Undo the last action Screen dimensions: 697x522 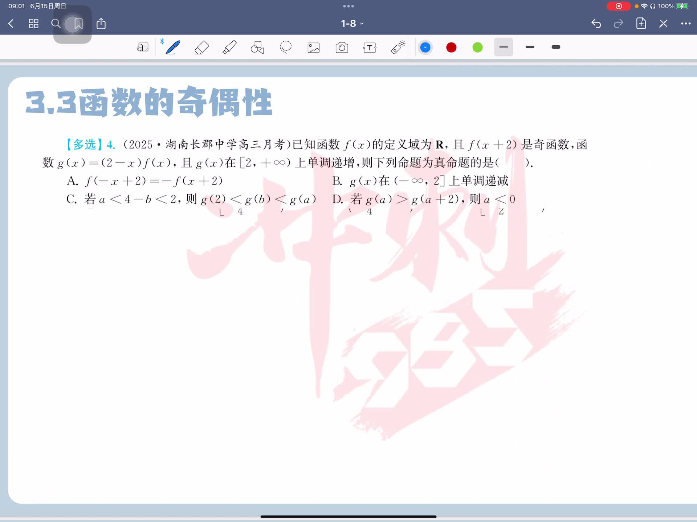(x=596, y=24)
